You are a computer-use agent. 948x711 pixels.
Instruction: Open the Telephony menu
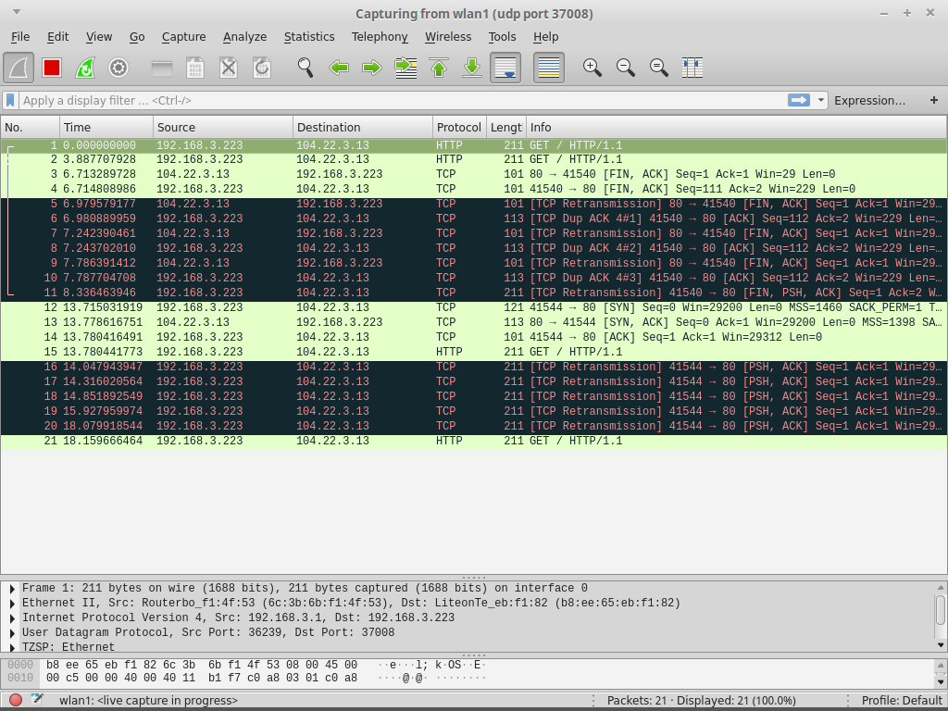pyautogui.click(x=380, y=37)
